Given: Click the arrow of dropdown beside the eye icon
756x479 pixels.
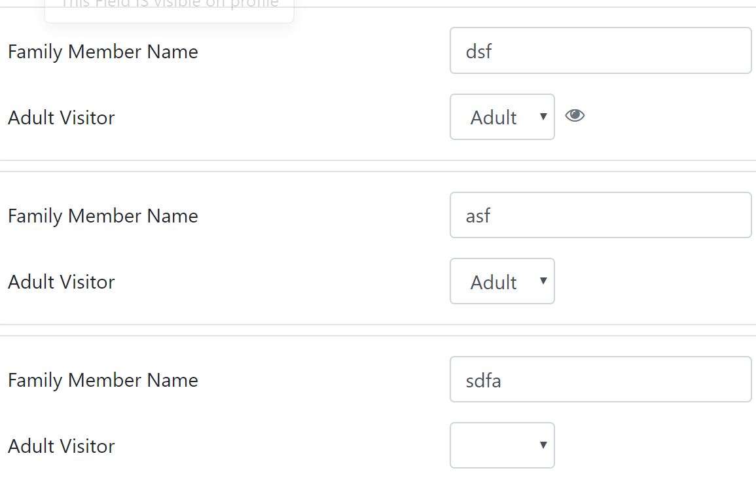Looking at the screenshot, I should click(543, 116).
